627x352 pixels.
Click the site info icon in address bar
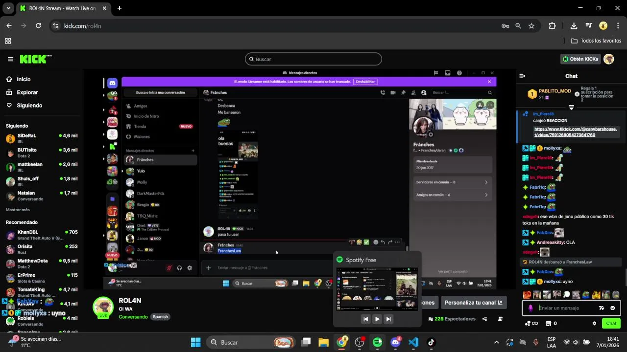tap(55, 26)
